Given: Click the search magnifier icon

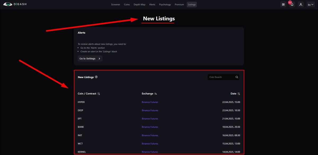Looking at the screenshot, I should [237, 77].
